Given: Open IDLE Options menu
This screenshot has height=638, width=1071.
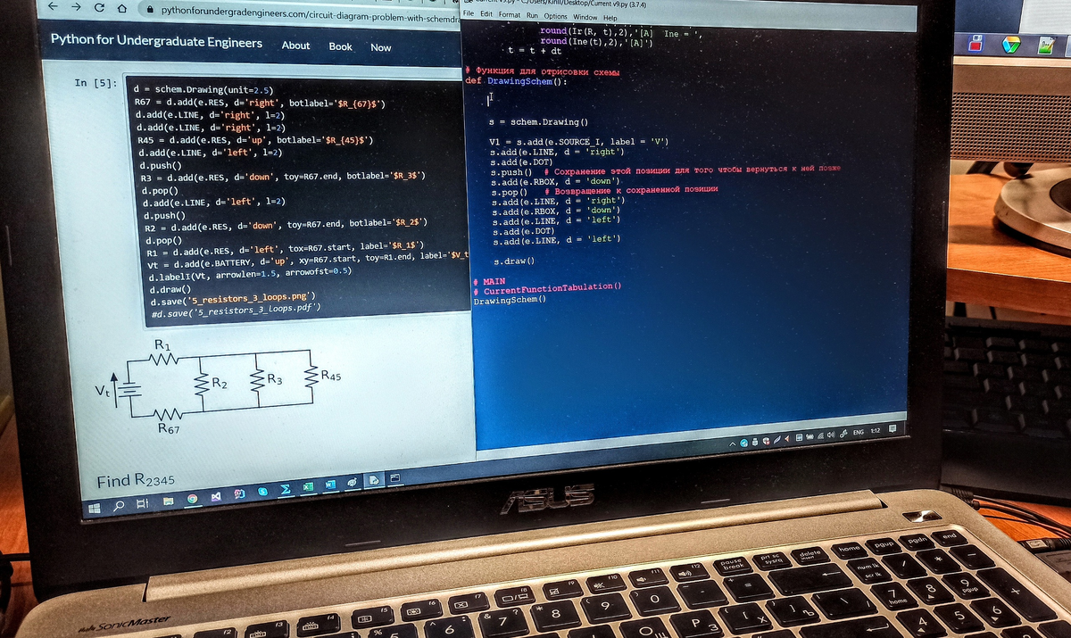Looking at the screenshot, I should pos(555,16).
